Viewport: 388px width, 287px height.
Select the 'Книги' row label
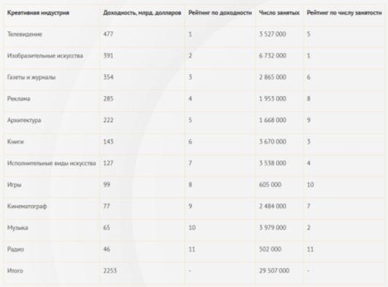[15, 142]
